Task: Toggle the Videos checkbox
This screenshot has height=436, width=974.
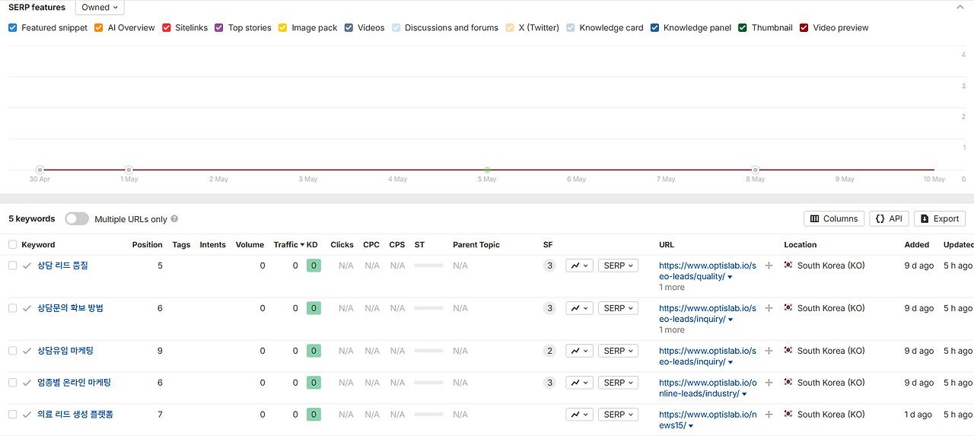Action: [x=349, y=27]
